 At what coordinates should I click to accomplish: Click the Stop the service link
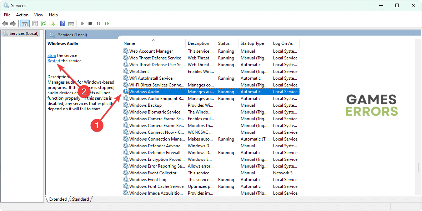click(x=52, y=56)
